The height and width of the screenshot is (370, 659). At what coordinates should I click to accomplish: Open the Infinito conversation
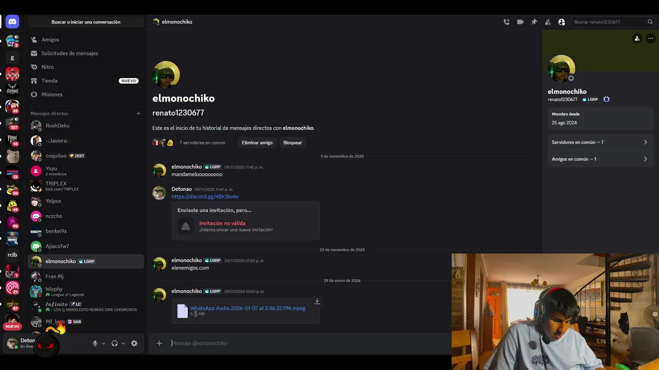(x=86, y=307)
